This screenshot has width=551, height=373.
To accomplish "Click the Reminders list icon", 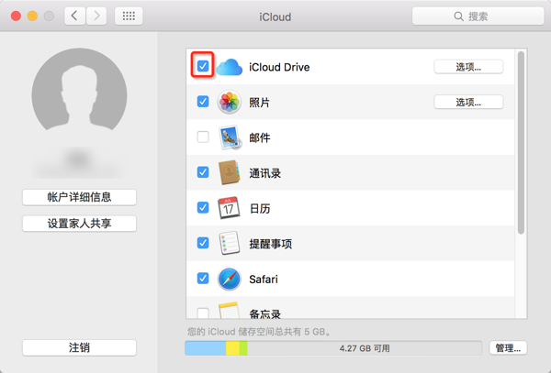I will [229, 243].
